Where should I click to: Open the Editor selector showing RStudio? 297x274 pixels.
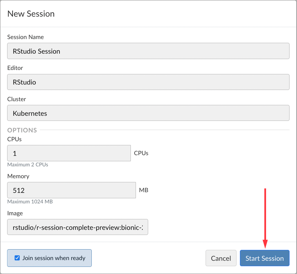point(148,82)
